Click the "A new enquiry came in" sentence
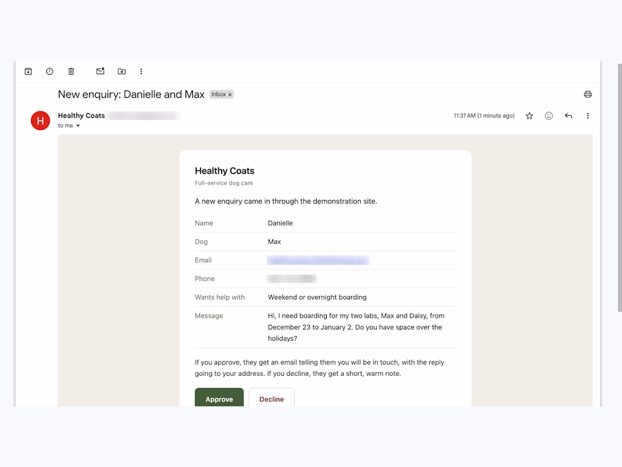 click(x=286, y=202)
